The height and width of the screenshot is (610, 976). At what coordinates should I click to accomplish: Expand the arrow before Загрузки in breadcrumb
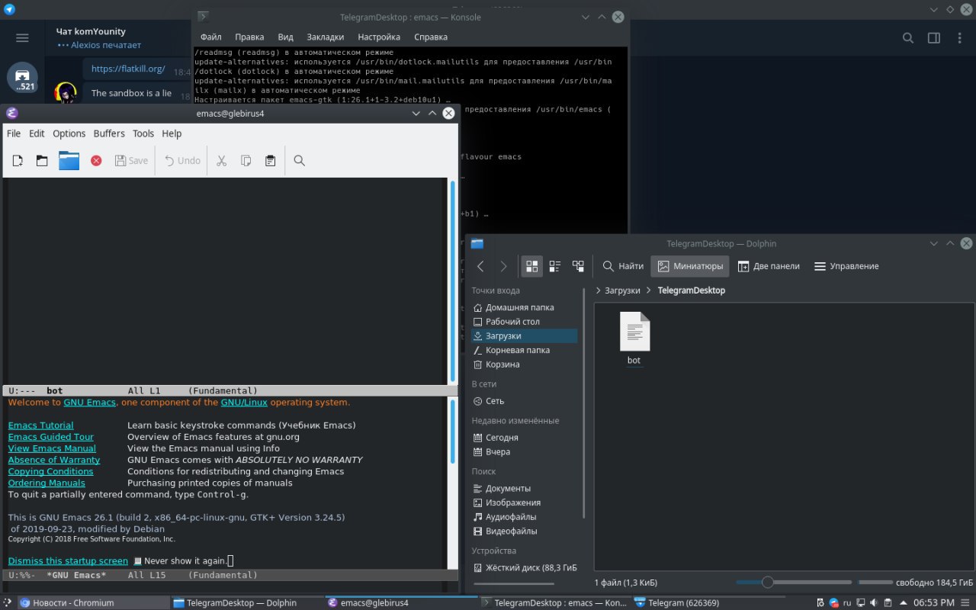599,291
